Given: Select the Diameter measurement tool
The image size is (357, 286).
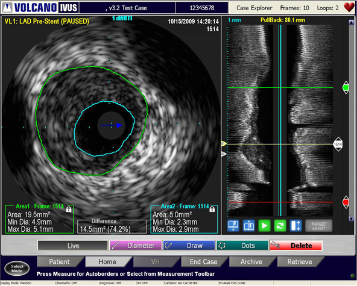Looking at the screenshot, I should tap(136, 246).
